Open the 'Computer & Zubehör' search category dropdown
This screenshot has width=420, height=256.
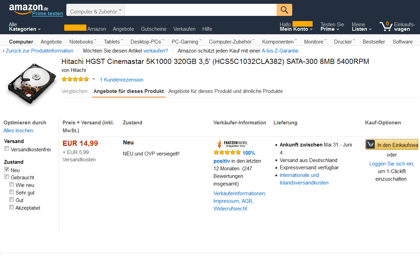coord(96,11)
